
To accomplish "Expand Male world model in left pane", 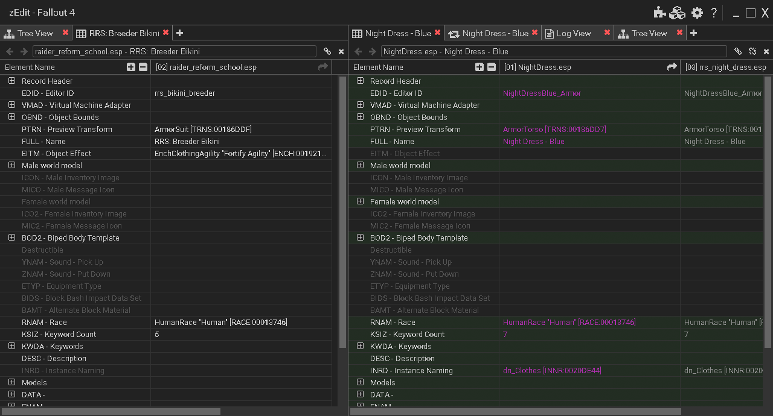I will (11, 165).
